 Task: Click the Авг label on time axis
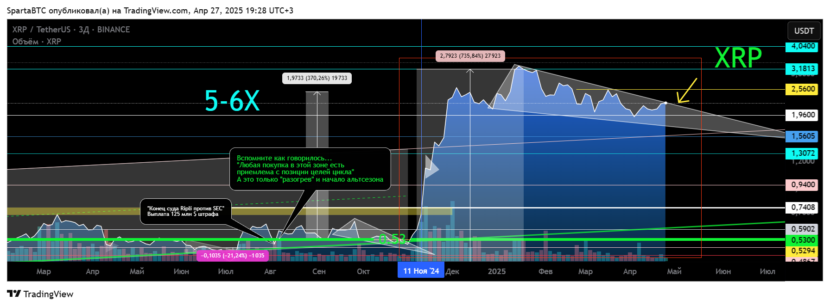pos(270,271)
